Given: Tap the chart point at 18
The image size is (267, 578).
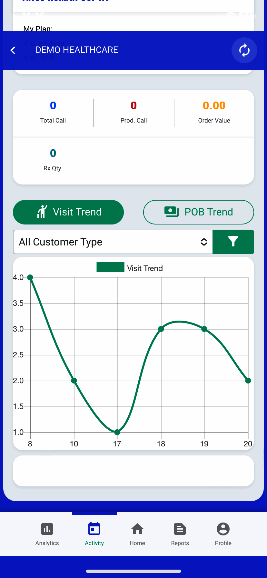Looking at the screenshot, I should 161,329.
